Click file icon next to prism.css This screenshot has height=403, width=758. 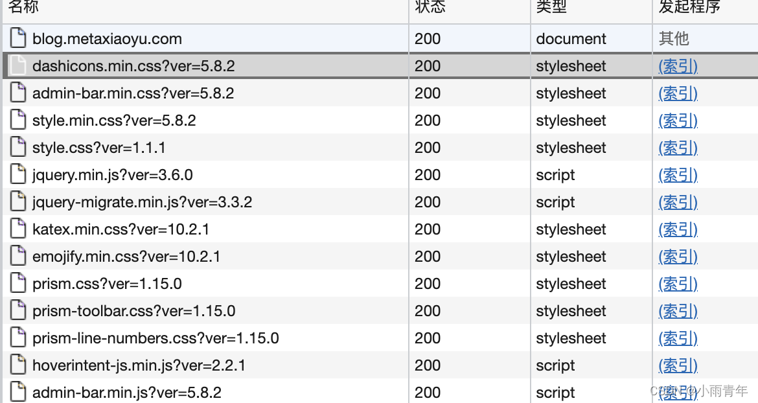click(19, 284)
